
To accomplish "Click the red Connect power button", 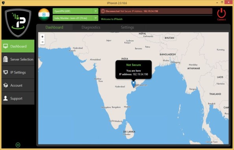I will coord(221,13).
